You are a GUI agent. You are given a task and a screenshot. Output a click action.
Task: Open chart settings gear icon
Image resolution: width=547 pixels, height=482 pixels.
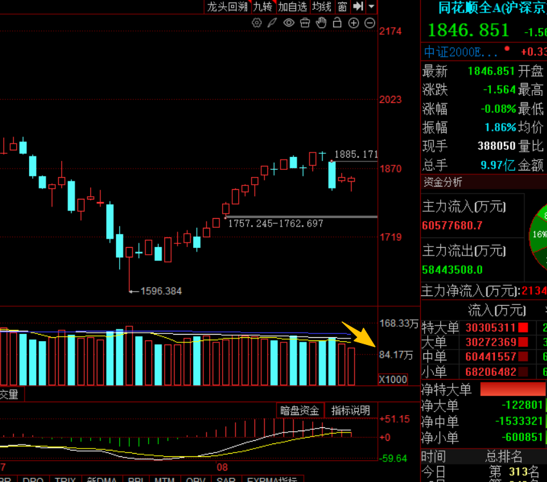point(257,23)
